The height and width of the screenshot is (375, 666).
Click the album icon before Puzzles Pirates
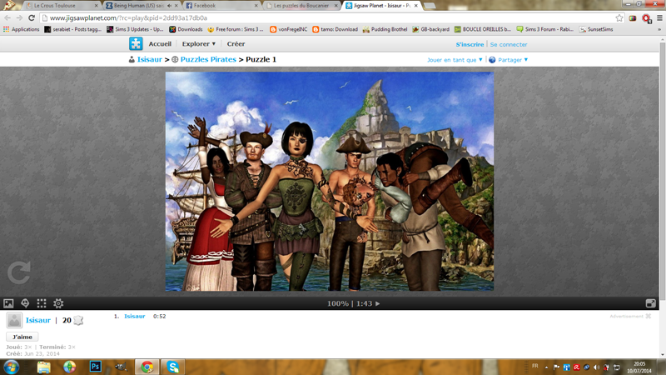point(175,59)
